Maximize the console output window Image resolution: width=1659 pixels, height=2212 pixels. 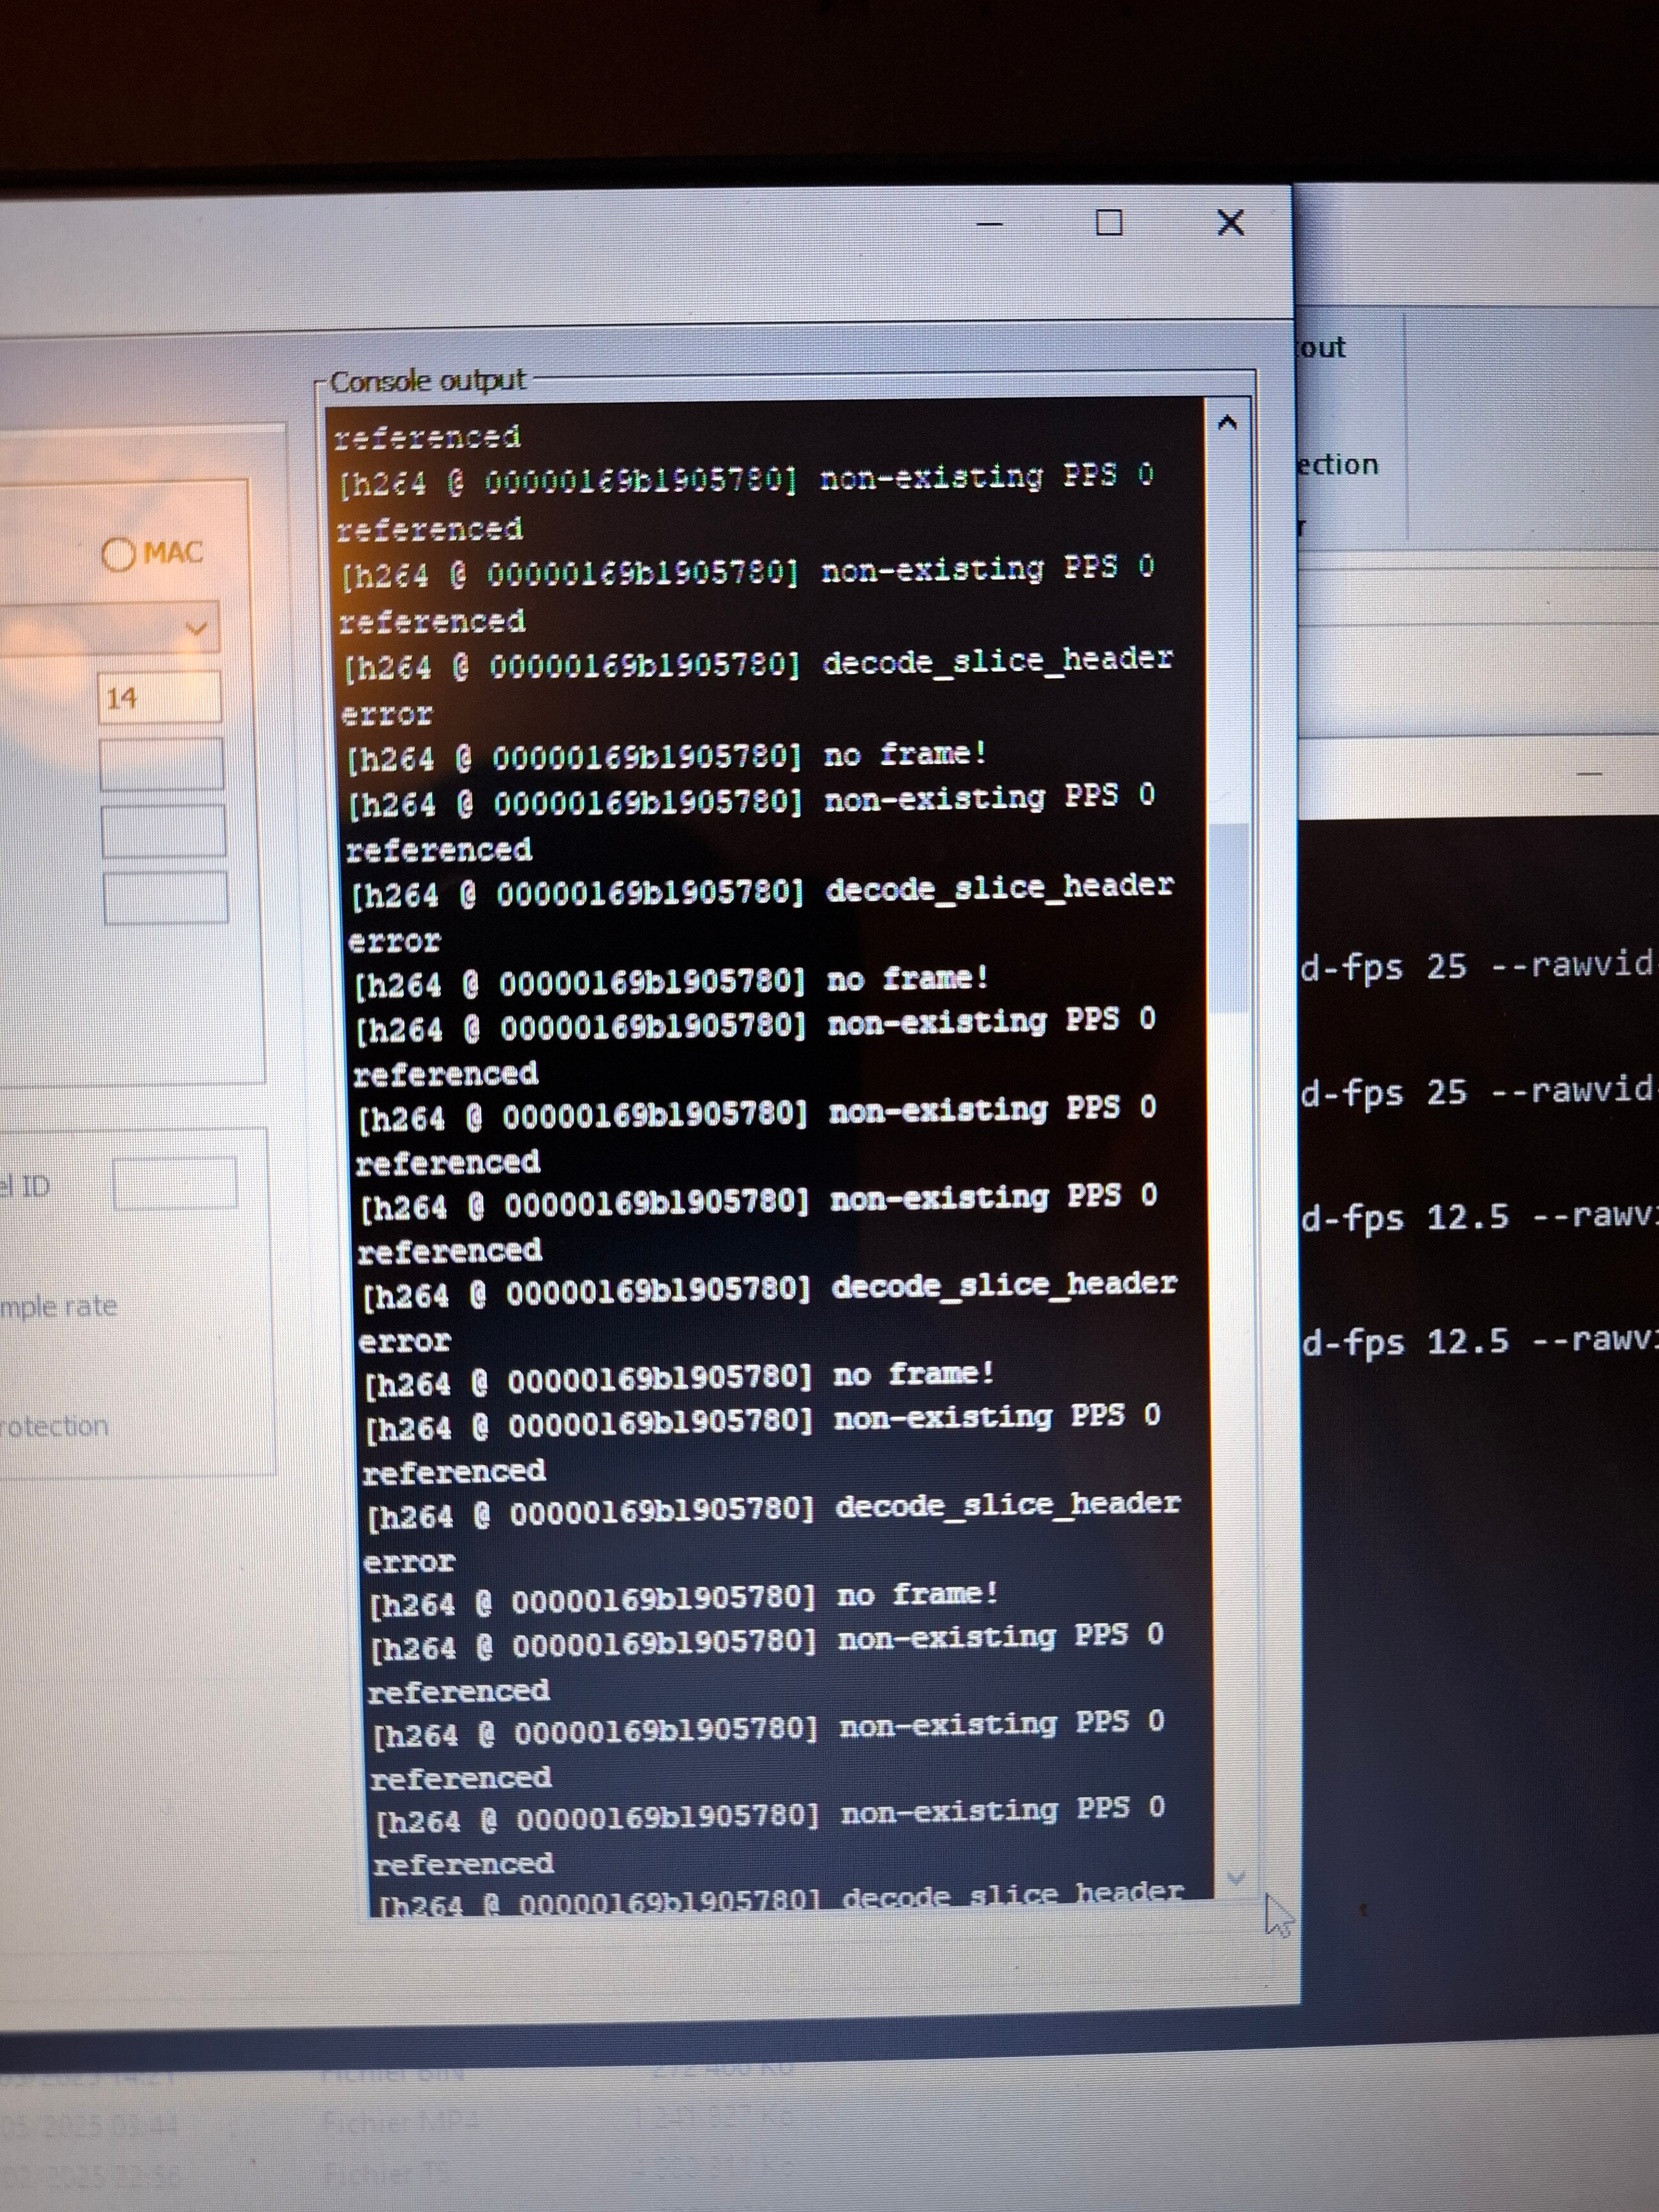point(1109,223)
